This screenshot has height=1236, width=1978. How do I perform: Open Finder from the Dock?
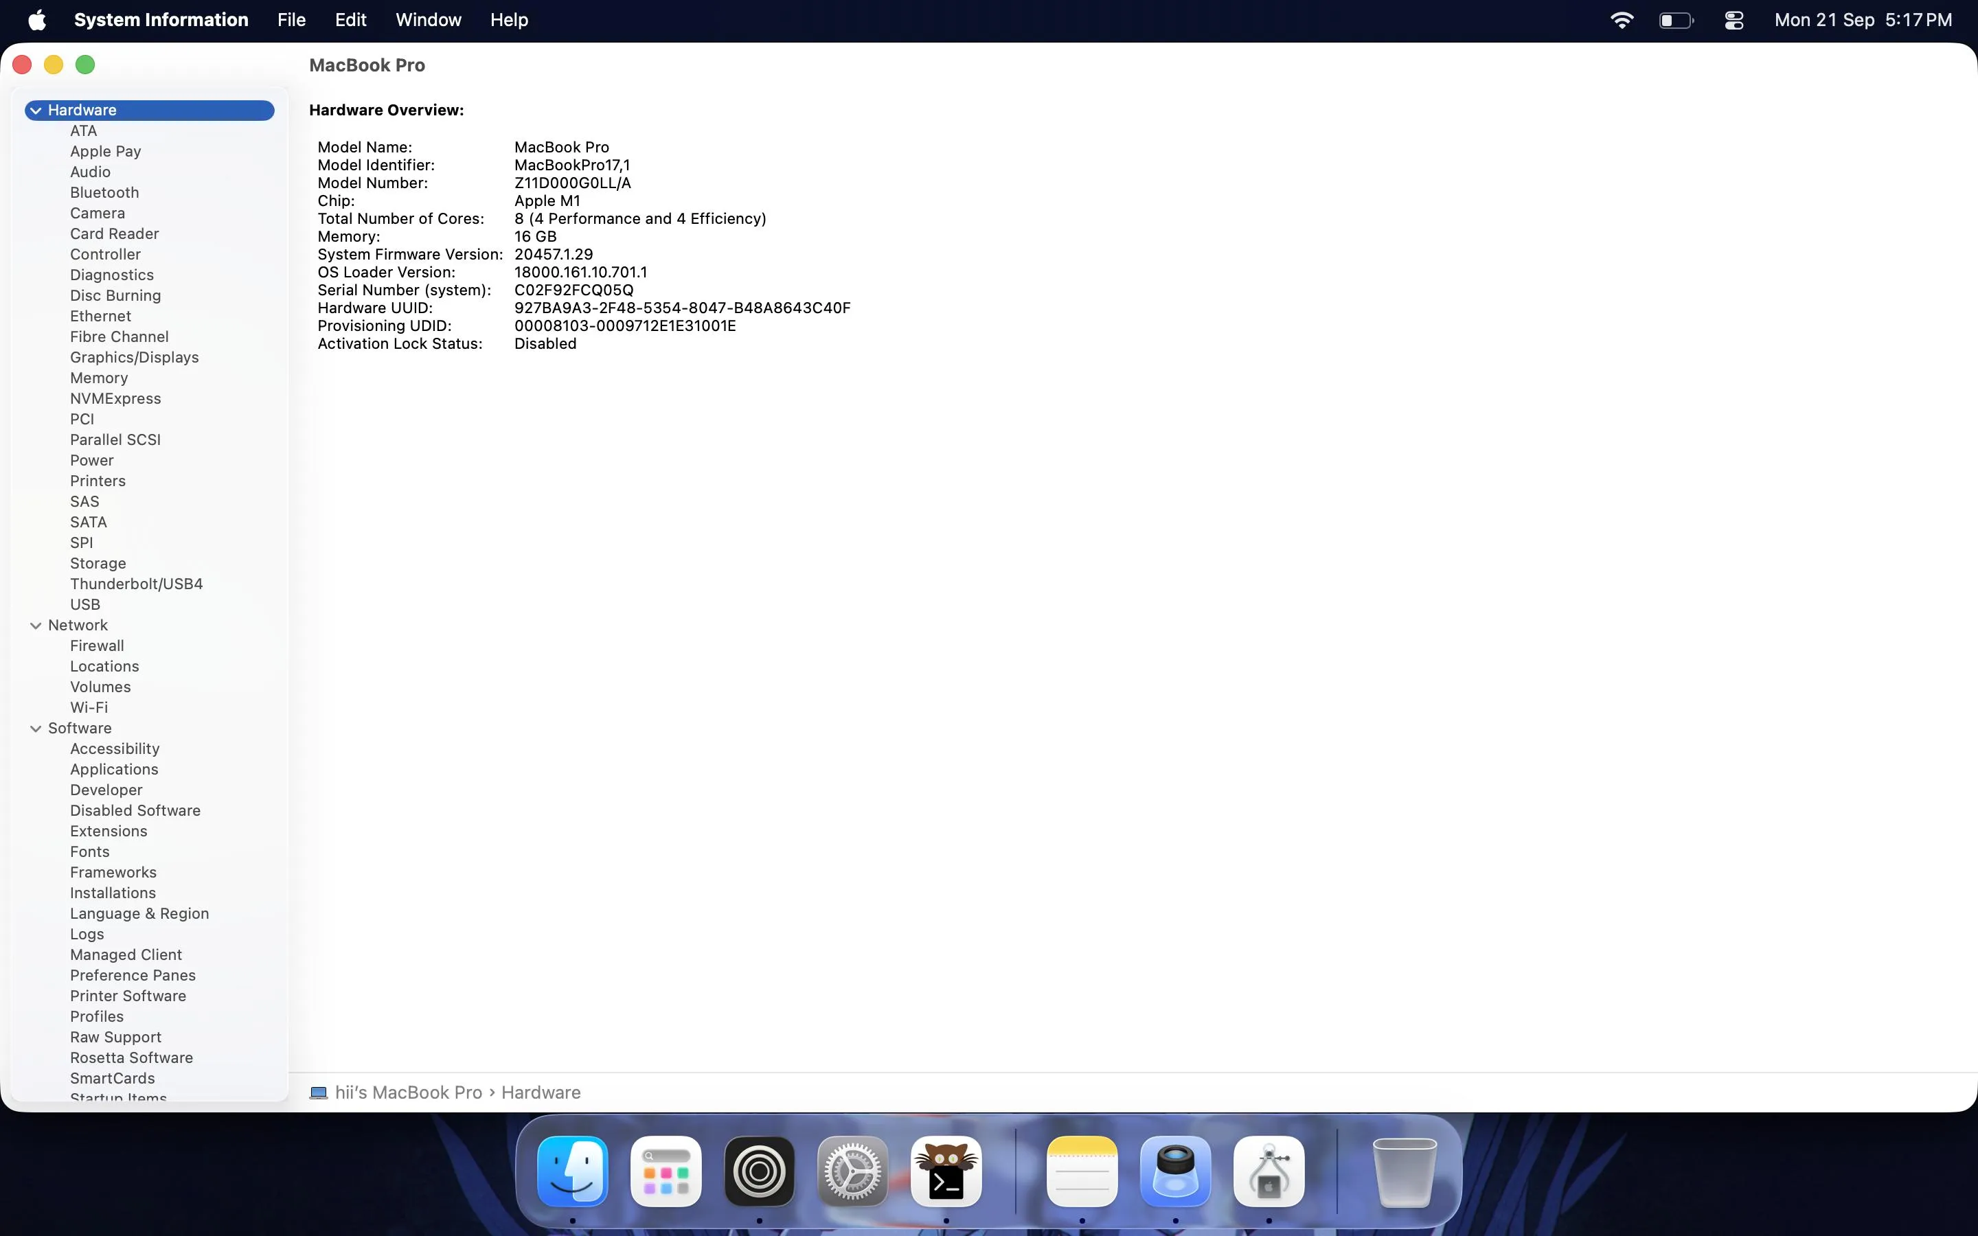click(572, 1171)
